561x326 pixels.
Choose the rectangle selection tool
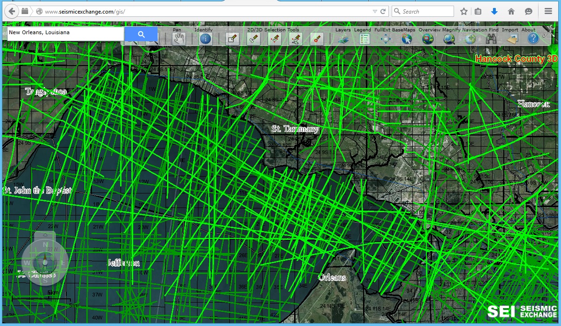coord(233,38)
